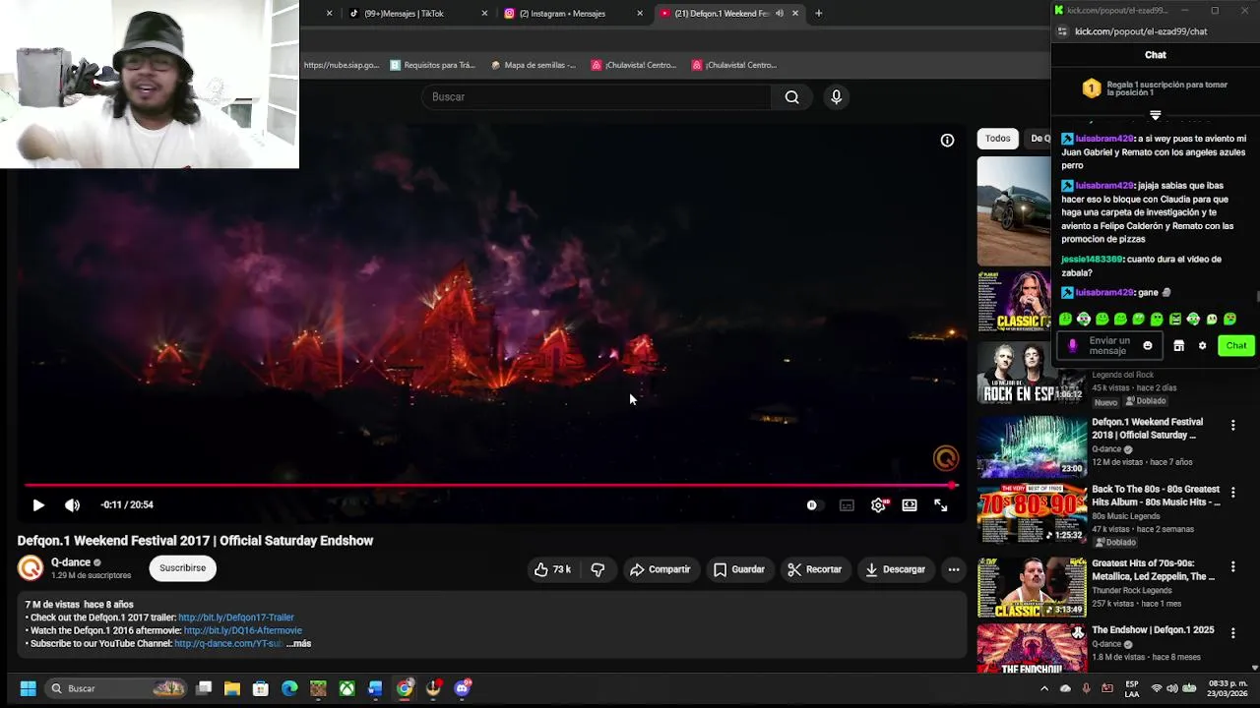1260x708 pixels.
Task: Collapse the Kick chat leaderboard chevron
Action: click(x=1156, y=116)
